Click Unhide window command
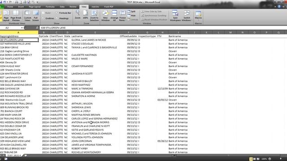Viewport: 287px width, 161px height. (133, 20)
